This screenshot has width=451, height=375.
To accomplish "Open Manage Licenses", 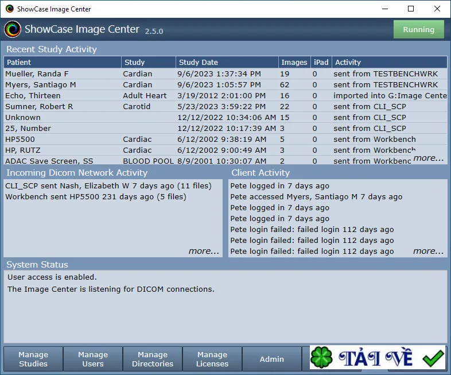I will pos(212,359).
